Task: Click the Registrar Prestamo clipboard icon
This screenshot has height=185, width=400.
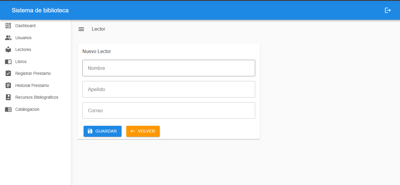Action: coord(8,73)
